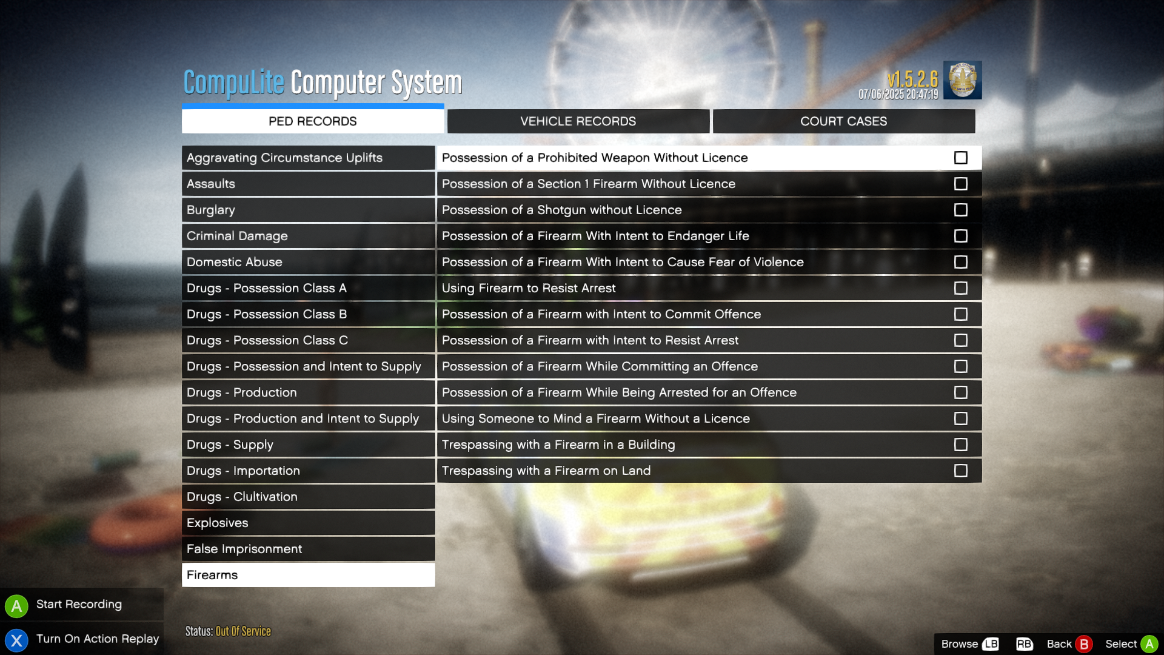Select the Ped Records tab

pyautogui.click(x=312, y=121)
